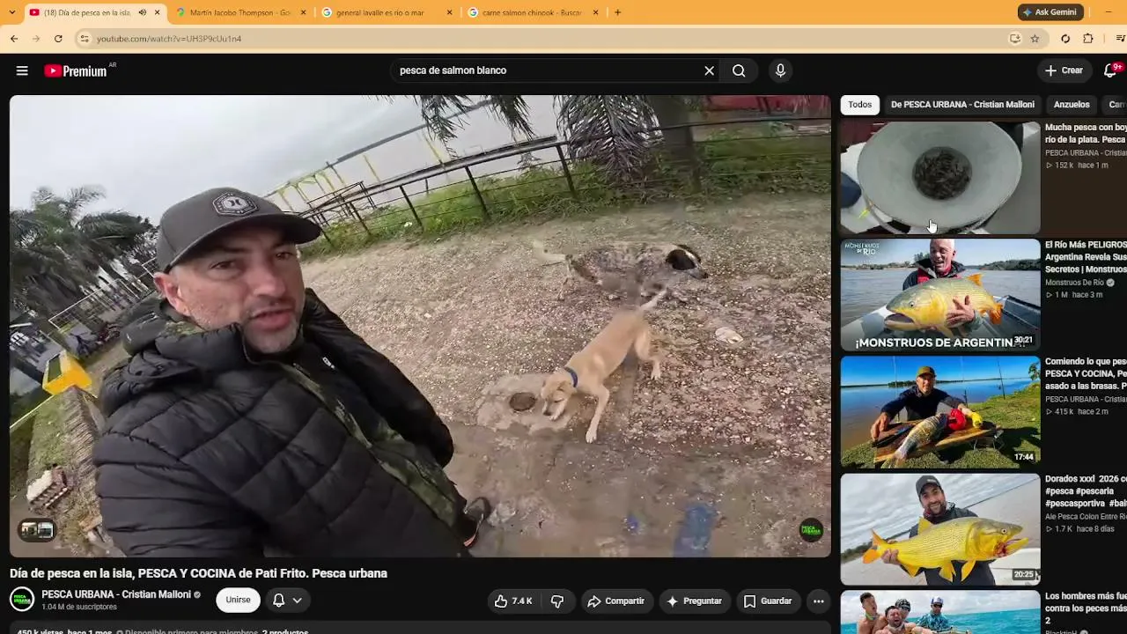Image resolution: width=1127 pixels, height=634 pixels.
Task: Click 'El Río Más PELIGROSO' video title
Action: pyautogui.click(x=1086, y=257)
